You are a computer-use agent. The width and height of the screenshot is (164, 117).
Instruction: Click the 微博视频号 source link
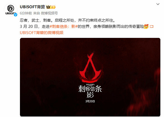pyautogui.click(x=49, y=13)
